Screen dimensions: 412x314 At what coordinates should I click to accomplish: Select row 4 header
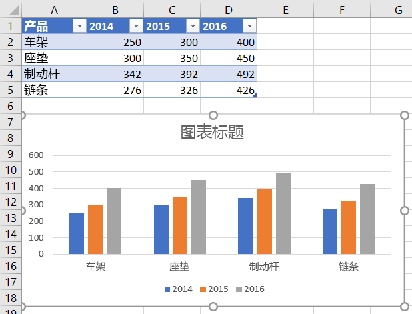coord(11,74)
